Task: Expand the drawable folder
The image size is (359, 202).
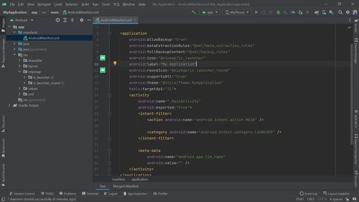Action: tap(20, 61)
